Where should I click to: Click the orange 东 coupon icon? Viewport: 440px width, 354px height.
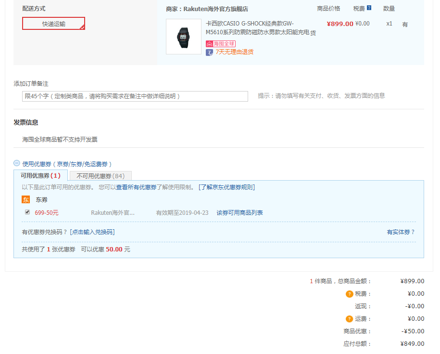26,200
